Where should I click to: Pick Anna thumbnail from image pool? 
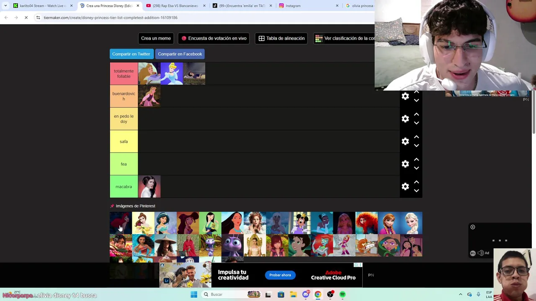(x=389, y=223)
